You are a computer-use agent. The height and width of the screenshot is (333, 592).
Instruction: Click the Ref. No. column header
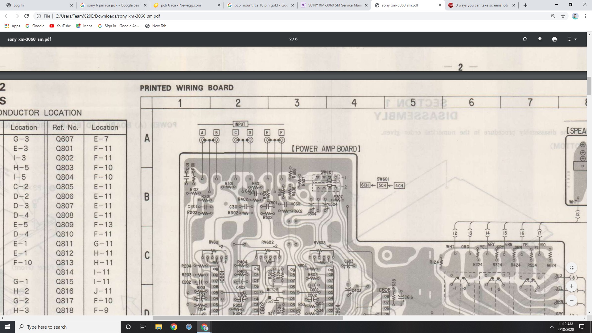click(65, 128)
